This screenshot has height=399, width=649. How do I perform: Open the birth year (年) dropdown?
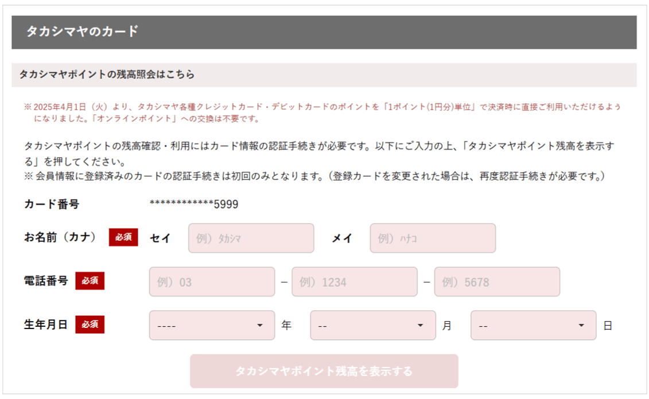pyautogui.click(x=212, y=326)
